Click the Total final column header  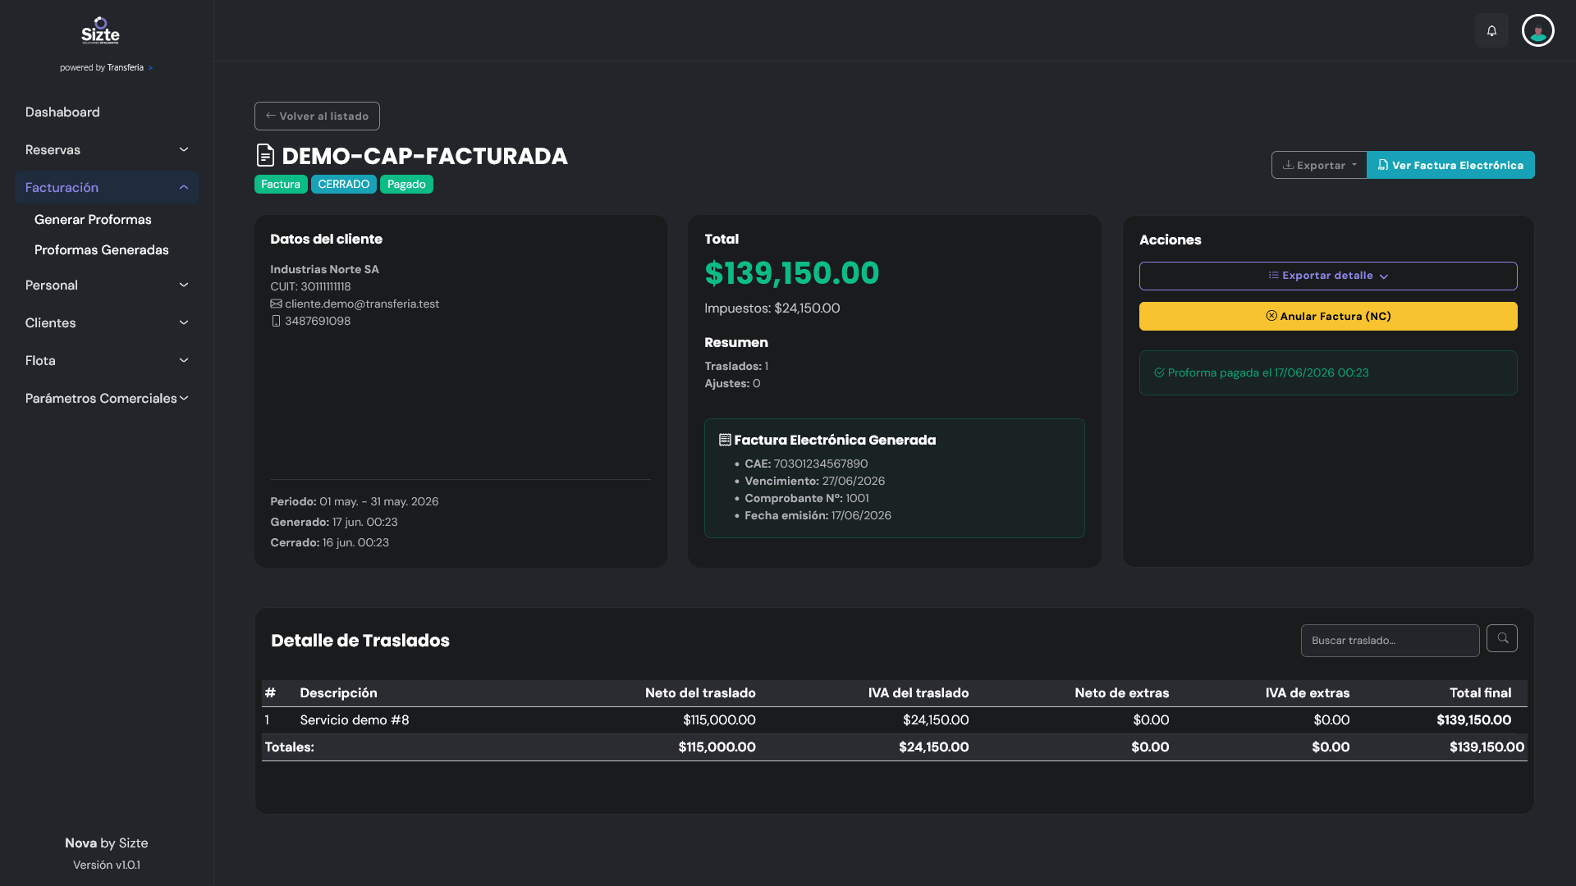[x=1480, y=692]
